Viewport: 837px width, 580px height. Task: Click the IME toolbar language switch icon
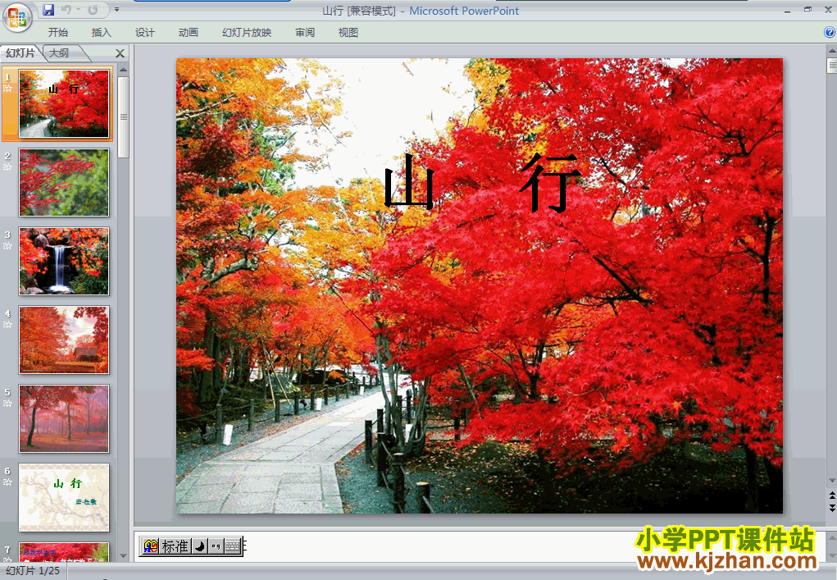[151, 546]
